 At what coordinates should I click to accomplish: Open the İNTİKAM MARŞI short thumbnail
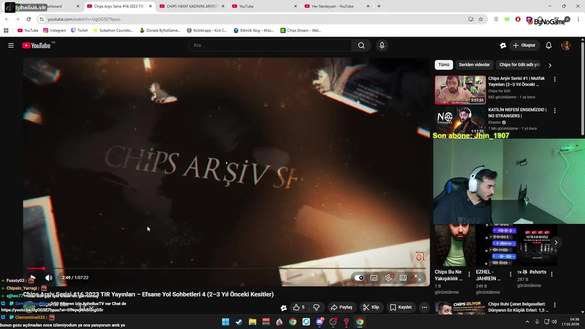pos(537,245)
